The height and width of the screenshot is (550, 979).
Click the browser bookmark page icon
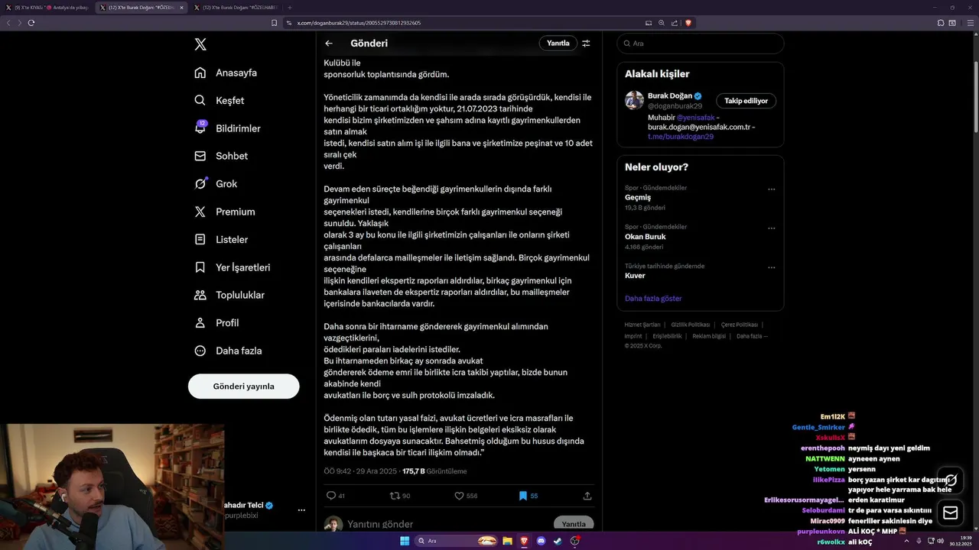[274, 23]
